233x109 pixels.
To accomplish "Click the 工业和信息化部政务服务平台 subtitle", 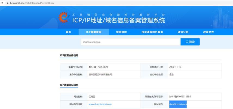I will [119, 15].
